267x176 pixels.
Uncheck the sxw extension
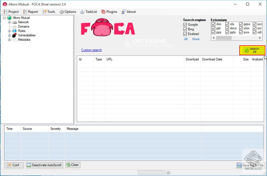[241, 32]
